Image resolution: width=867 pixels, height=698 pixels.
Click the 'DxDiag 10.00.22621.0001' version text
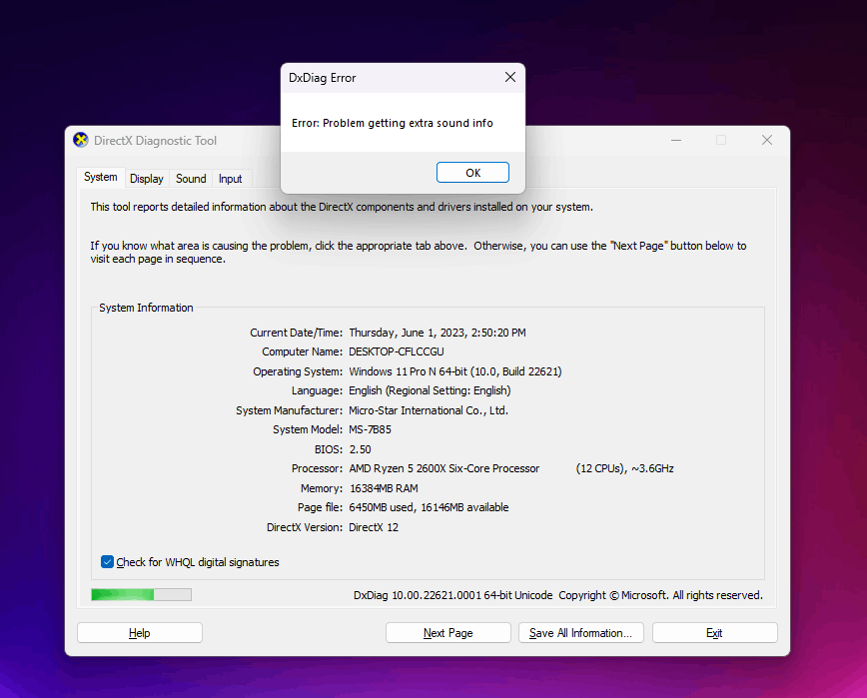418,595
